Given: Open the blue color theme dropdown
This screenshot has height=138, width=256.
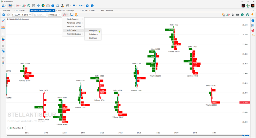Looking at the screenshot, I should 74,6.
